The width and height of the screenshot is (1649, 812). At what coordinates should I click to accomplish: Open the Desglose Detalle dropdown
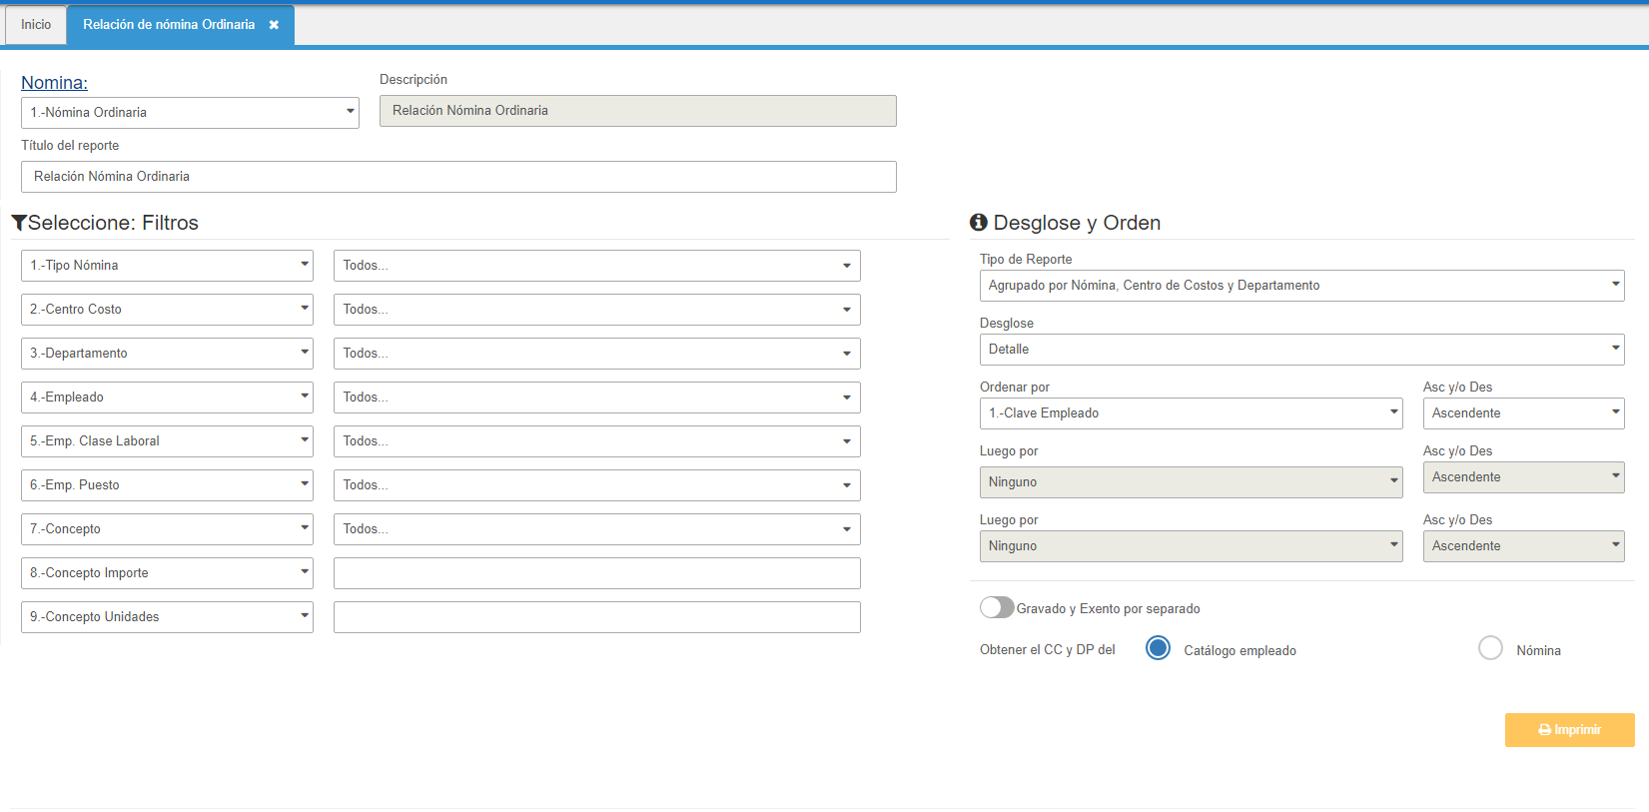click(1301, 350)
